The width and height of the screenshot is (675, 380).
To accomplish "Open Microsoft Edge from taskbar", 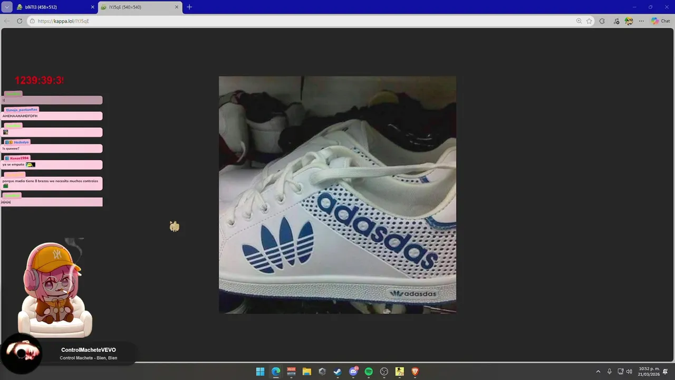I will [276, 372].
